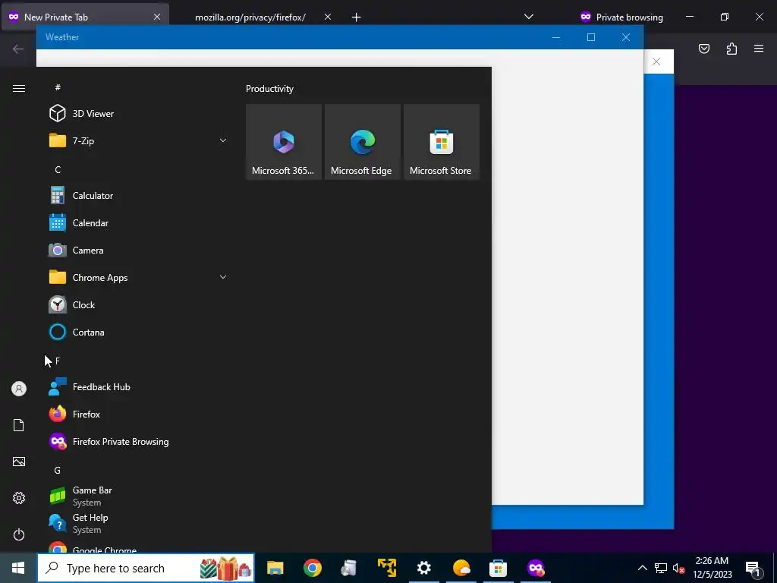This screenshot has height=583, width=777.
Task: Jump to the # letter header in app list
Action: coord(58,87)
